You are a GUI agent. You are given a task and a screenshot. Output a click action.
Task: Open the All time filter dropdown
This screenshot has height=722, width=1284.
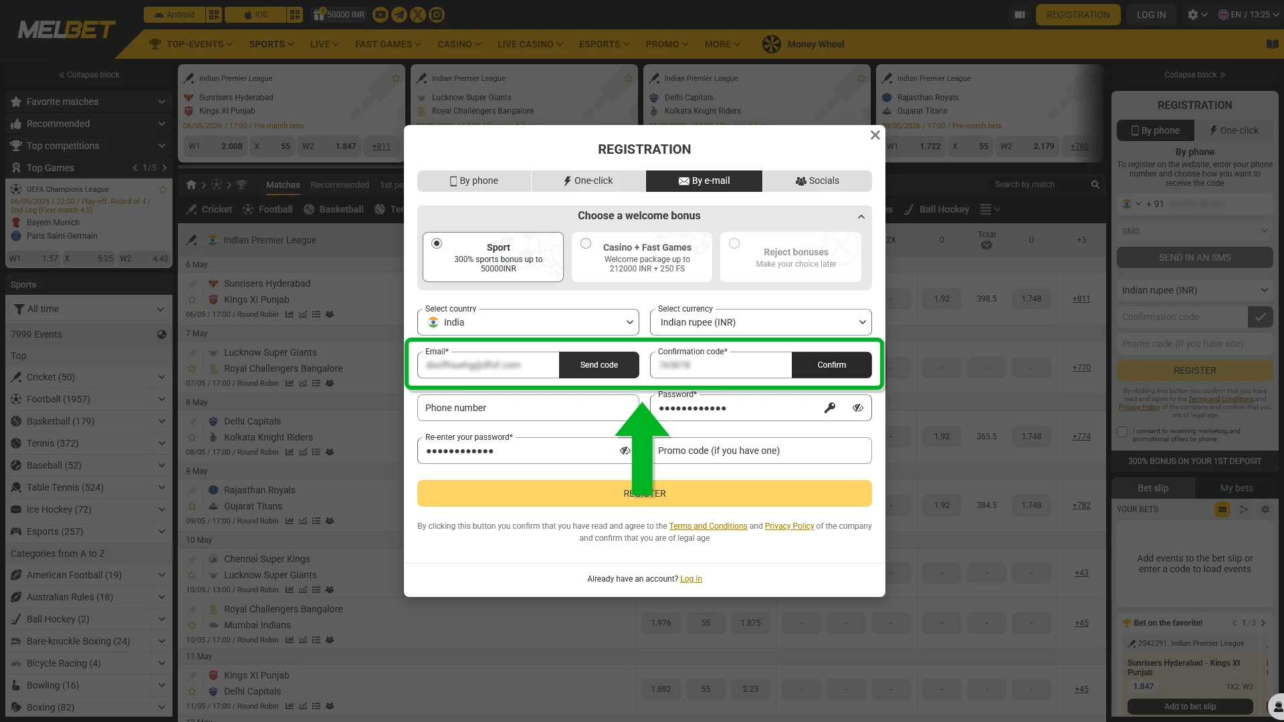[x=89, y=309]
